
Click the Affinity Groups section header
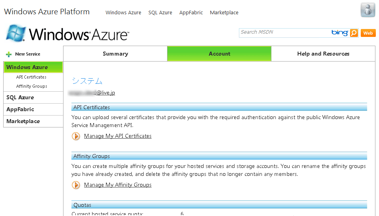[x=219, y=156]
